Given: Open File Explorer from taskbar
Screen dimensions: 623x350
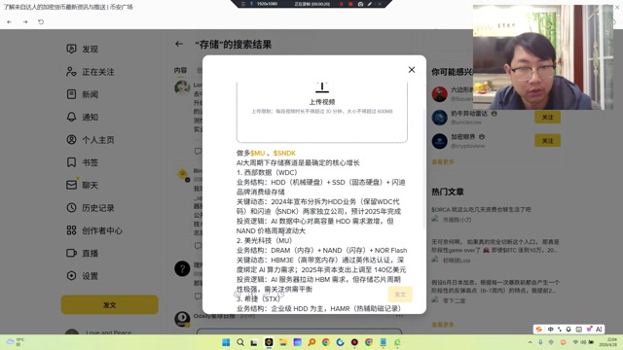Looking at the screenshot, I should coord(283,342).
